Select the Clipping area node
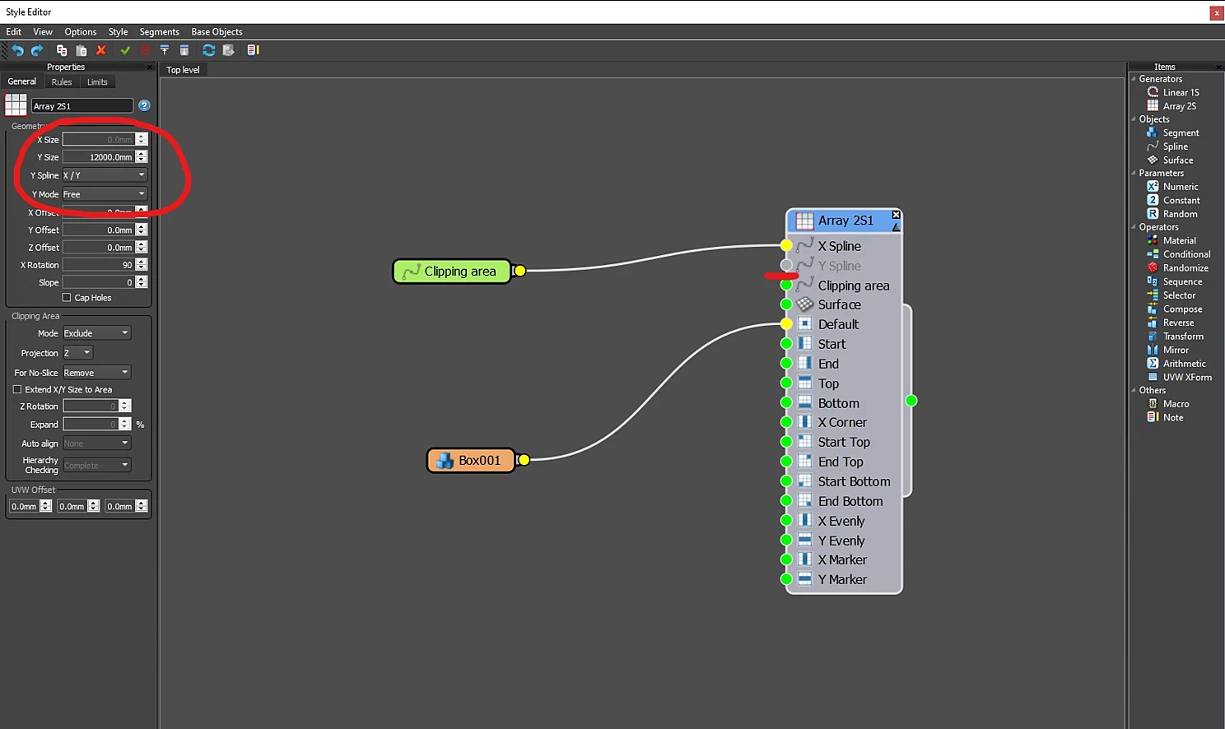This screenshot has width=1225, height=729. [452, 271]
